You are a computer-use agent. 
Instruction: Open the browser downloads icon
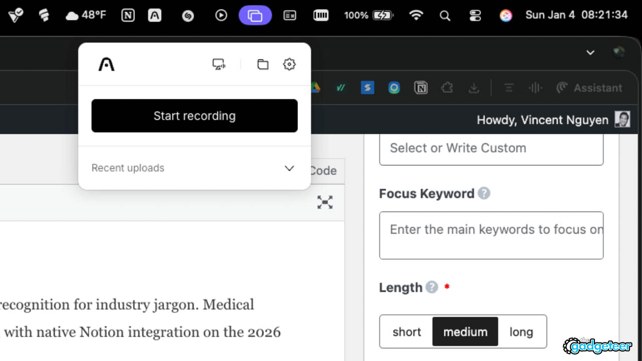pos(474,88)
